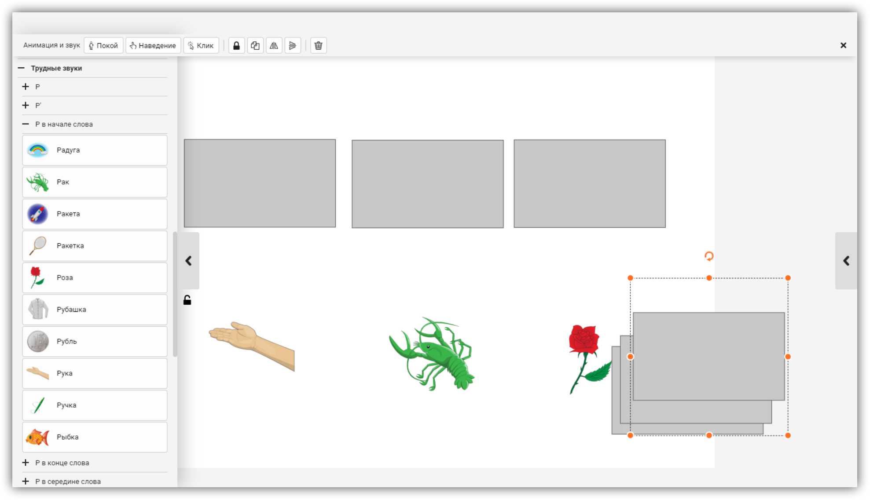Select the Покой animation state
This screenshot has height=500, width=870.
point(103,46)
